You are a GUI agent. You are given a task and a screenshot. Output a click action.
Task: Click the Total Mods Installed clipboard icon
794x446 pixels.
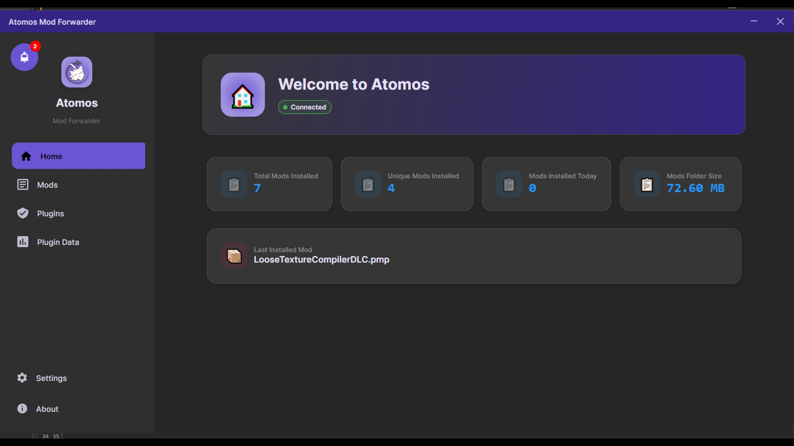pos(234,184)
